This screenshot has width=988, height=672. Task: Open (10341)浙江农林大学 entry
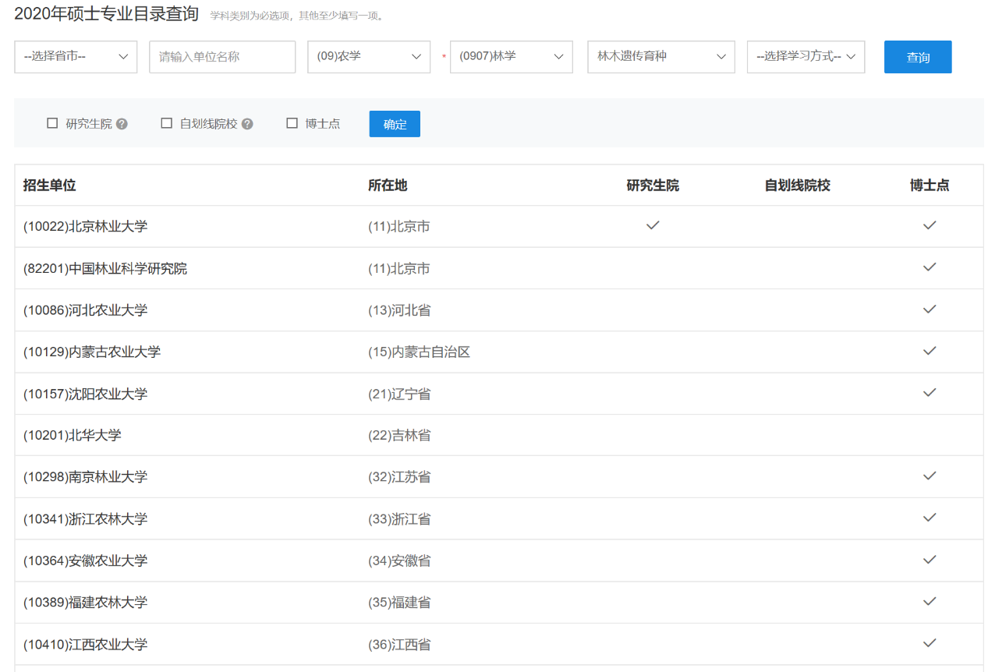pyautogui.click(x=86, y=519)
